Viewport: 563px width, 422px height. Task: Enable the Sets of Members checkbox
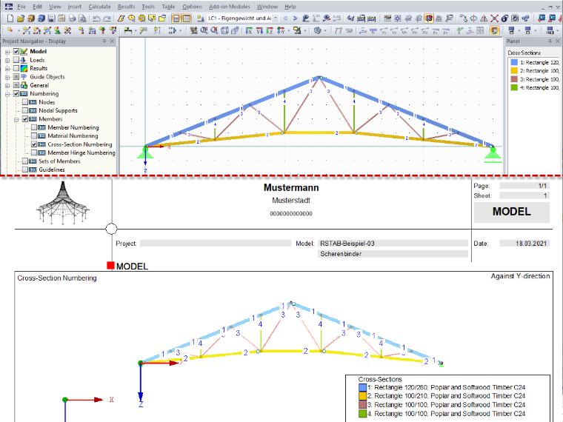pos(25,161)
